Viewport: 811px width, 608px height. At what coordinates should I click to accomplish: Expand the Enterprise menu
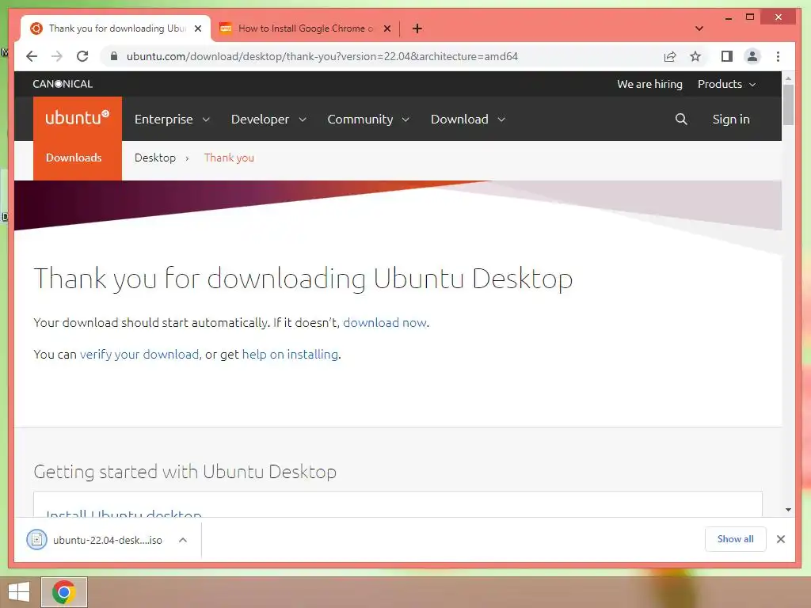[172, 119]
